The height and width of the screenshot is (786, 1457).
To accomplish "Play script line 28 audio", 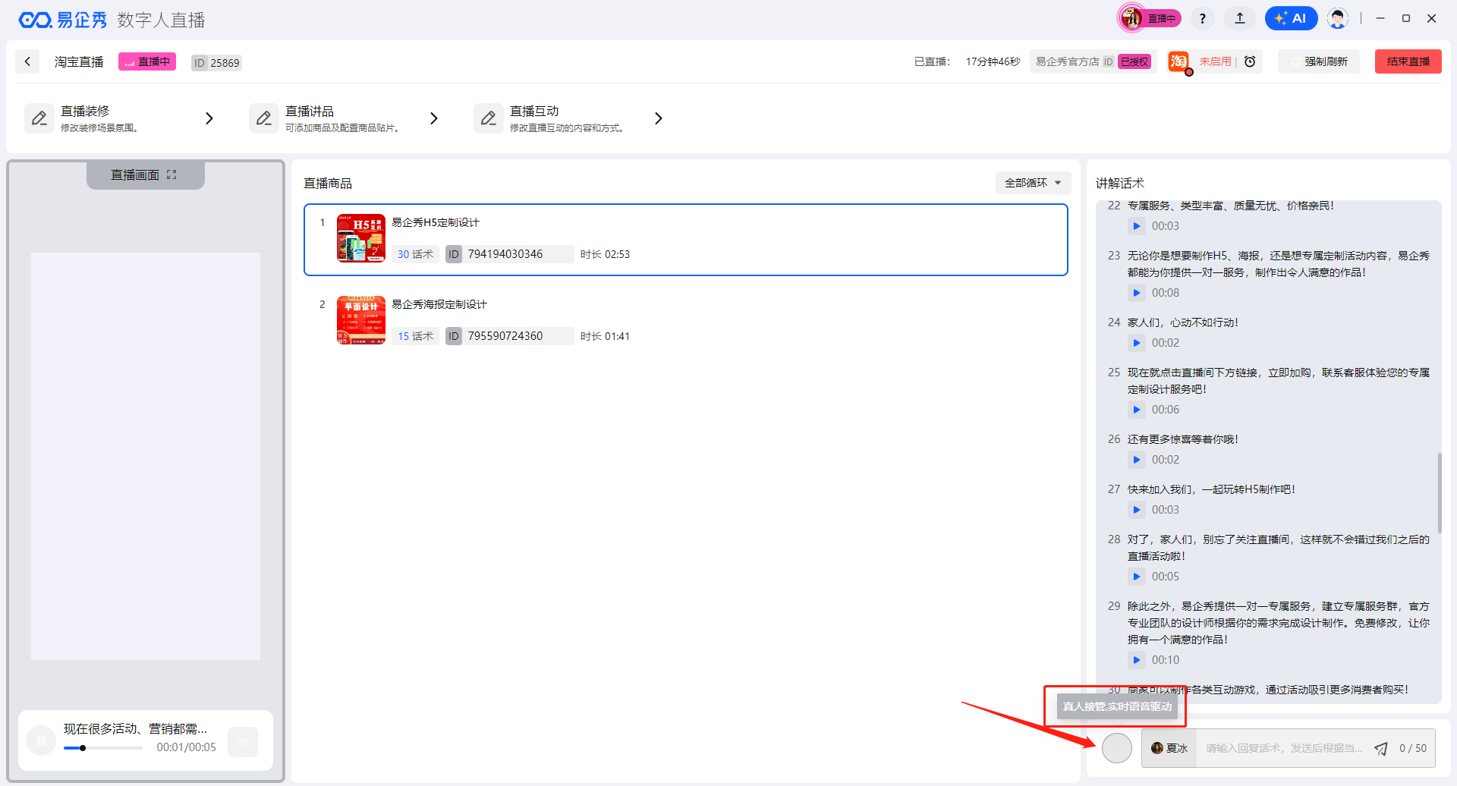I will (1136, 577).
